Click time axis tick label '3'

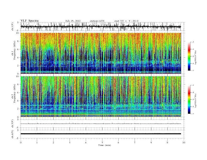70,142
